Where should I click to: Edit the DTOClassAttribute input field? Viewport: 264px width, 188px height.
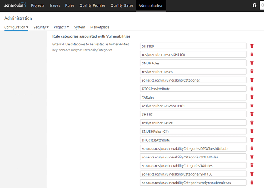193,89
